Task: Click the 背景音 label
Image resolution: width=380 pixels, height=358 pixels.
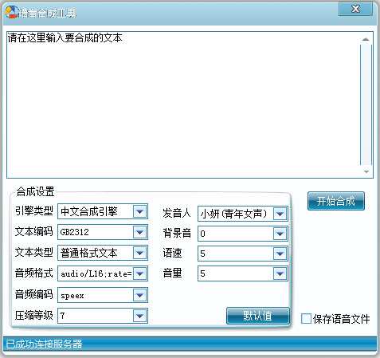Action: pos(177,233)
